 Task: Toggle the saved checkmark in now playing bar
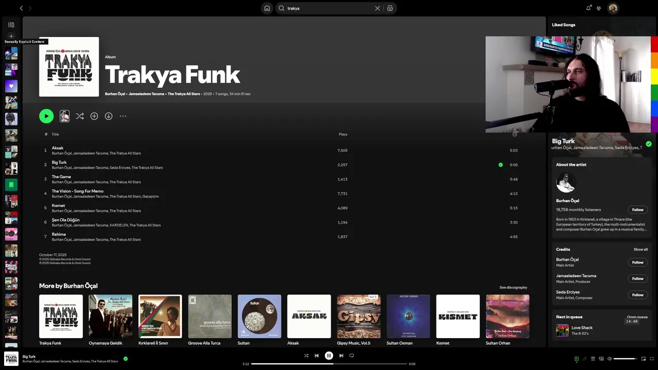coord(125,359)
